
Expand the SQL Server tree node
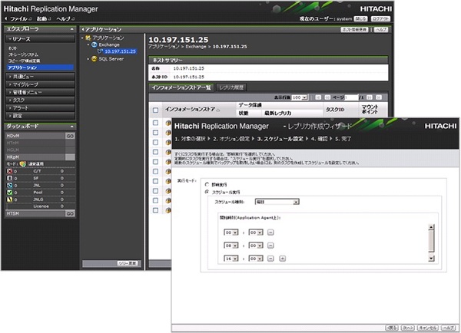click(x=88, y=59)
